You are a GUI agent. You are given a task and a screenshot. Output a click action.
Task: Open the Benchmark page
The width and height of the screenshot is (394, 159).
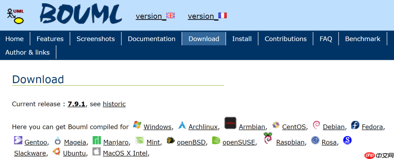[x=363, y=39]
